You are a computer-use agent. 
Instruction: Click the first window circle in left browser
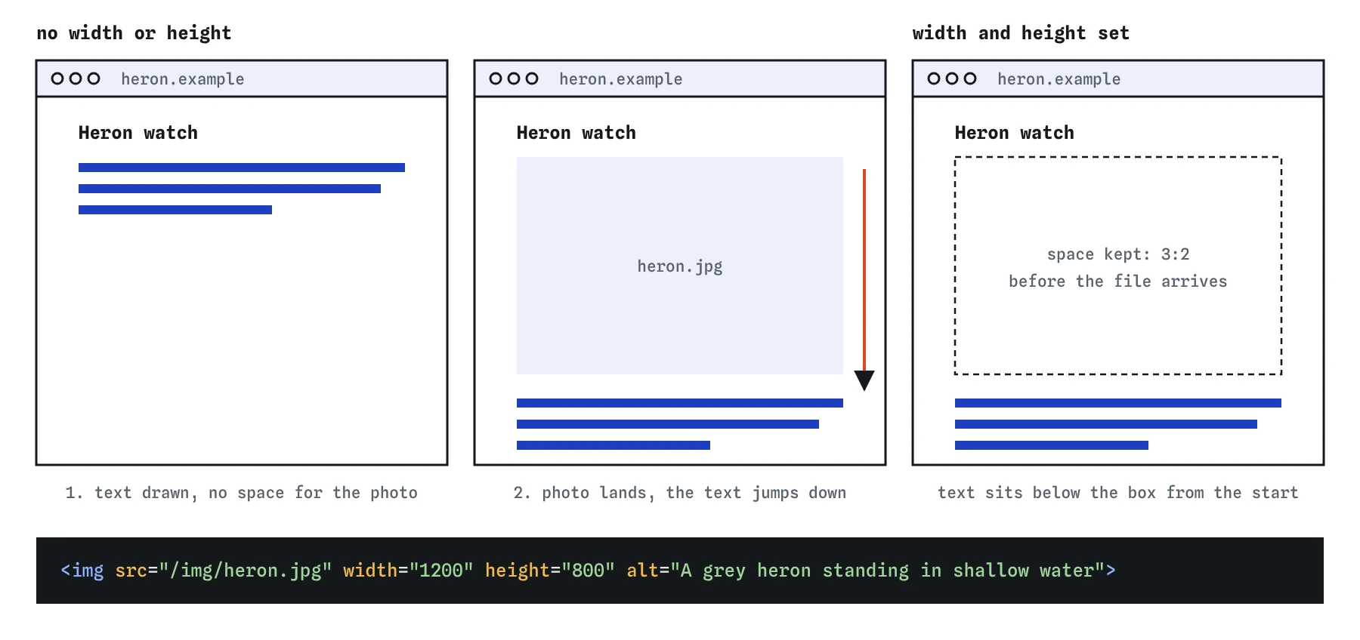click(57, 78)
